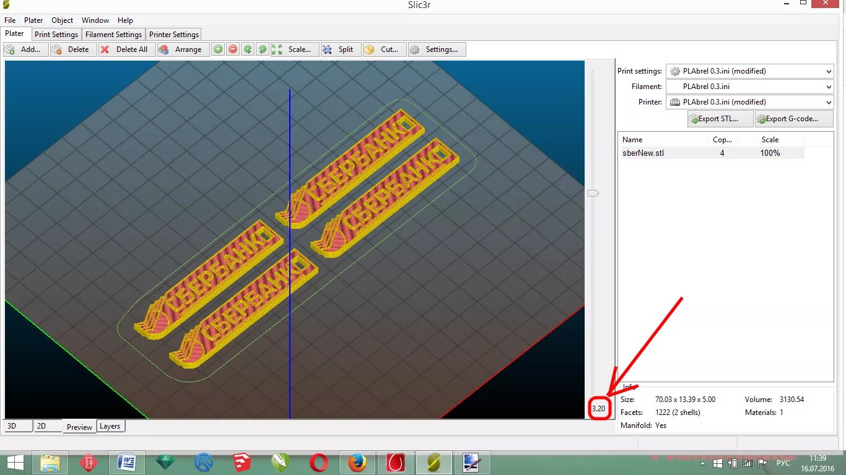Open the Object menu
This screenshot has width=846, height=475.
[62, 20]
